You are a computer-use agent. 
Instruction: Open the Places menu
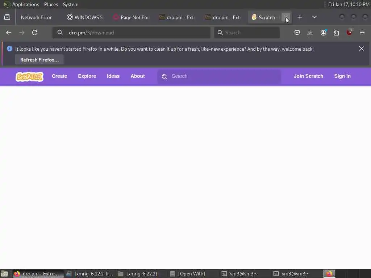51,4
